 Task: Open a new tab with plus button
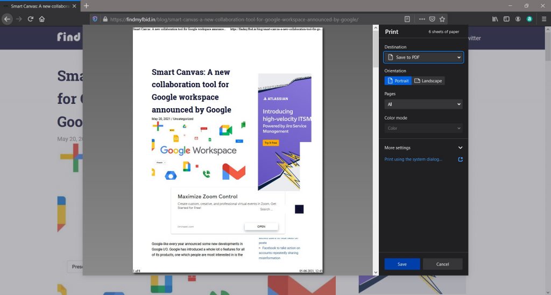[86, 5]
